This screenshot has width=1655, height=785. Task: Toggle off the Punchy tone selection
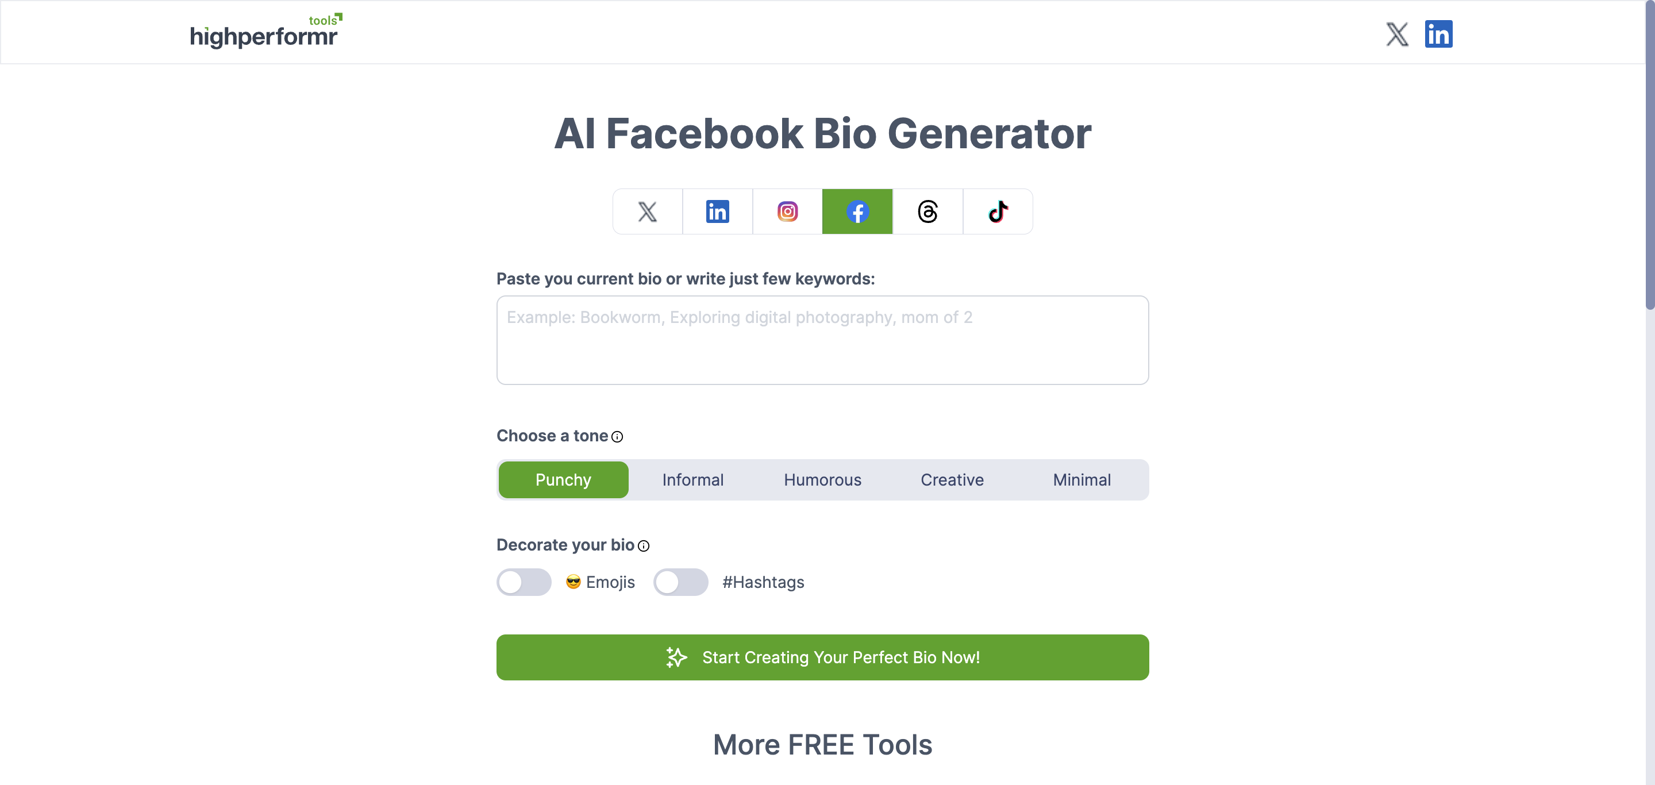(x=563, y=479)
